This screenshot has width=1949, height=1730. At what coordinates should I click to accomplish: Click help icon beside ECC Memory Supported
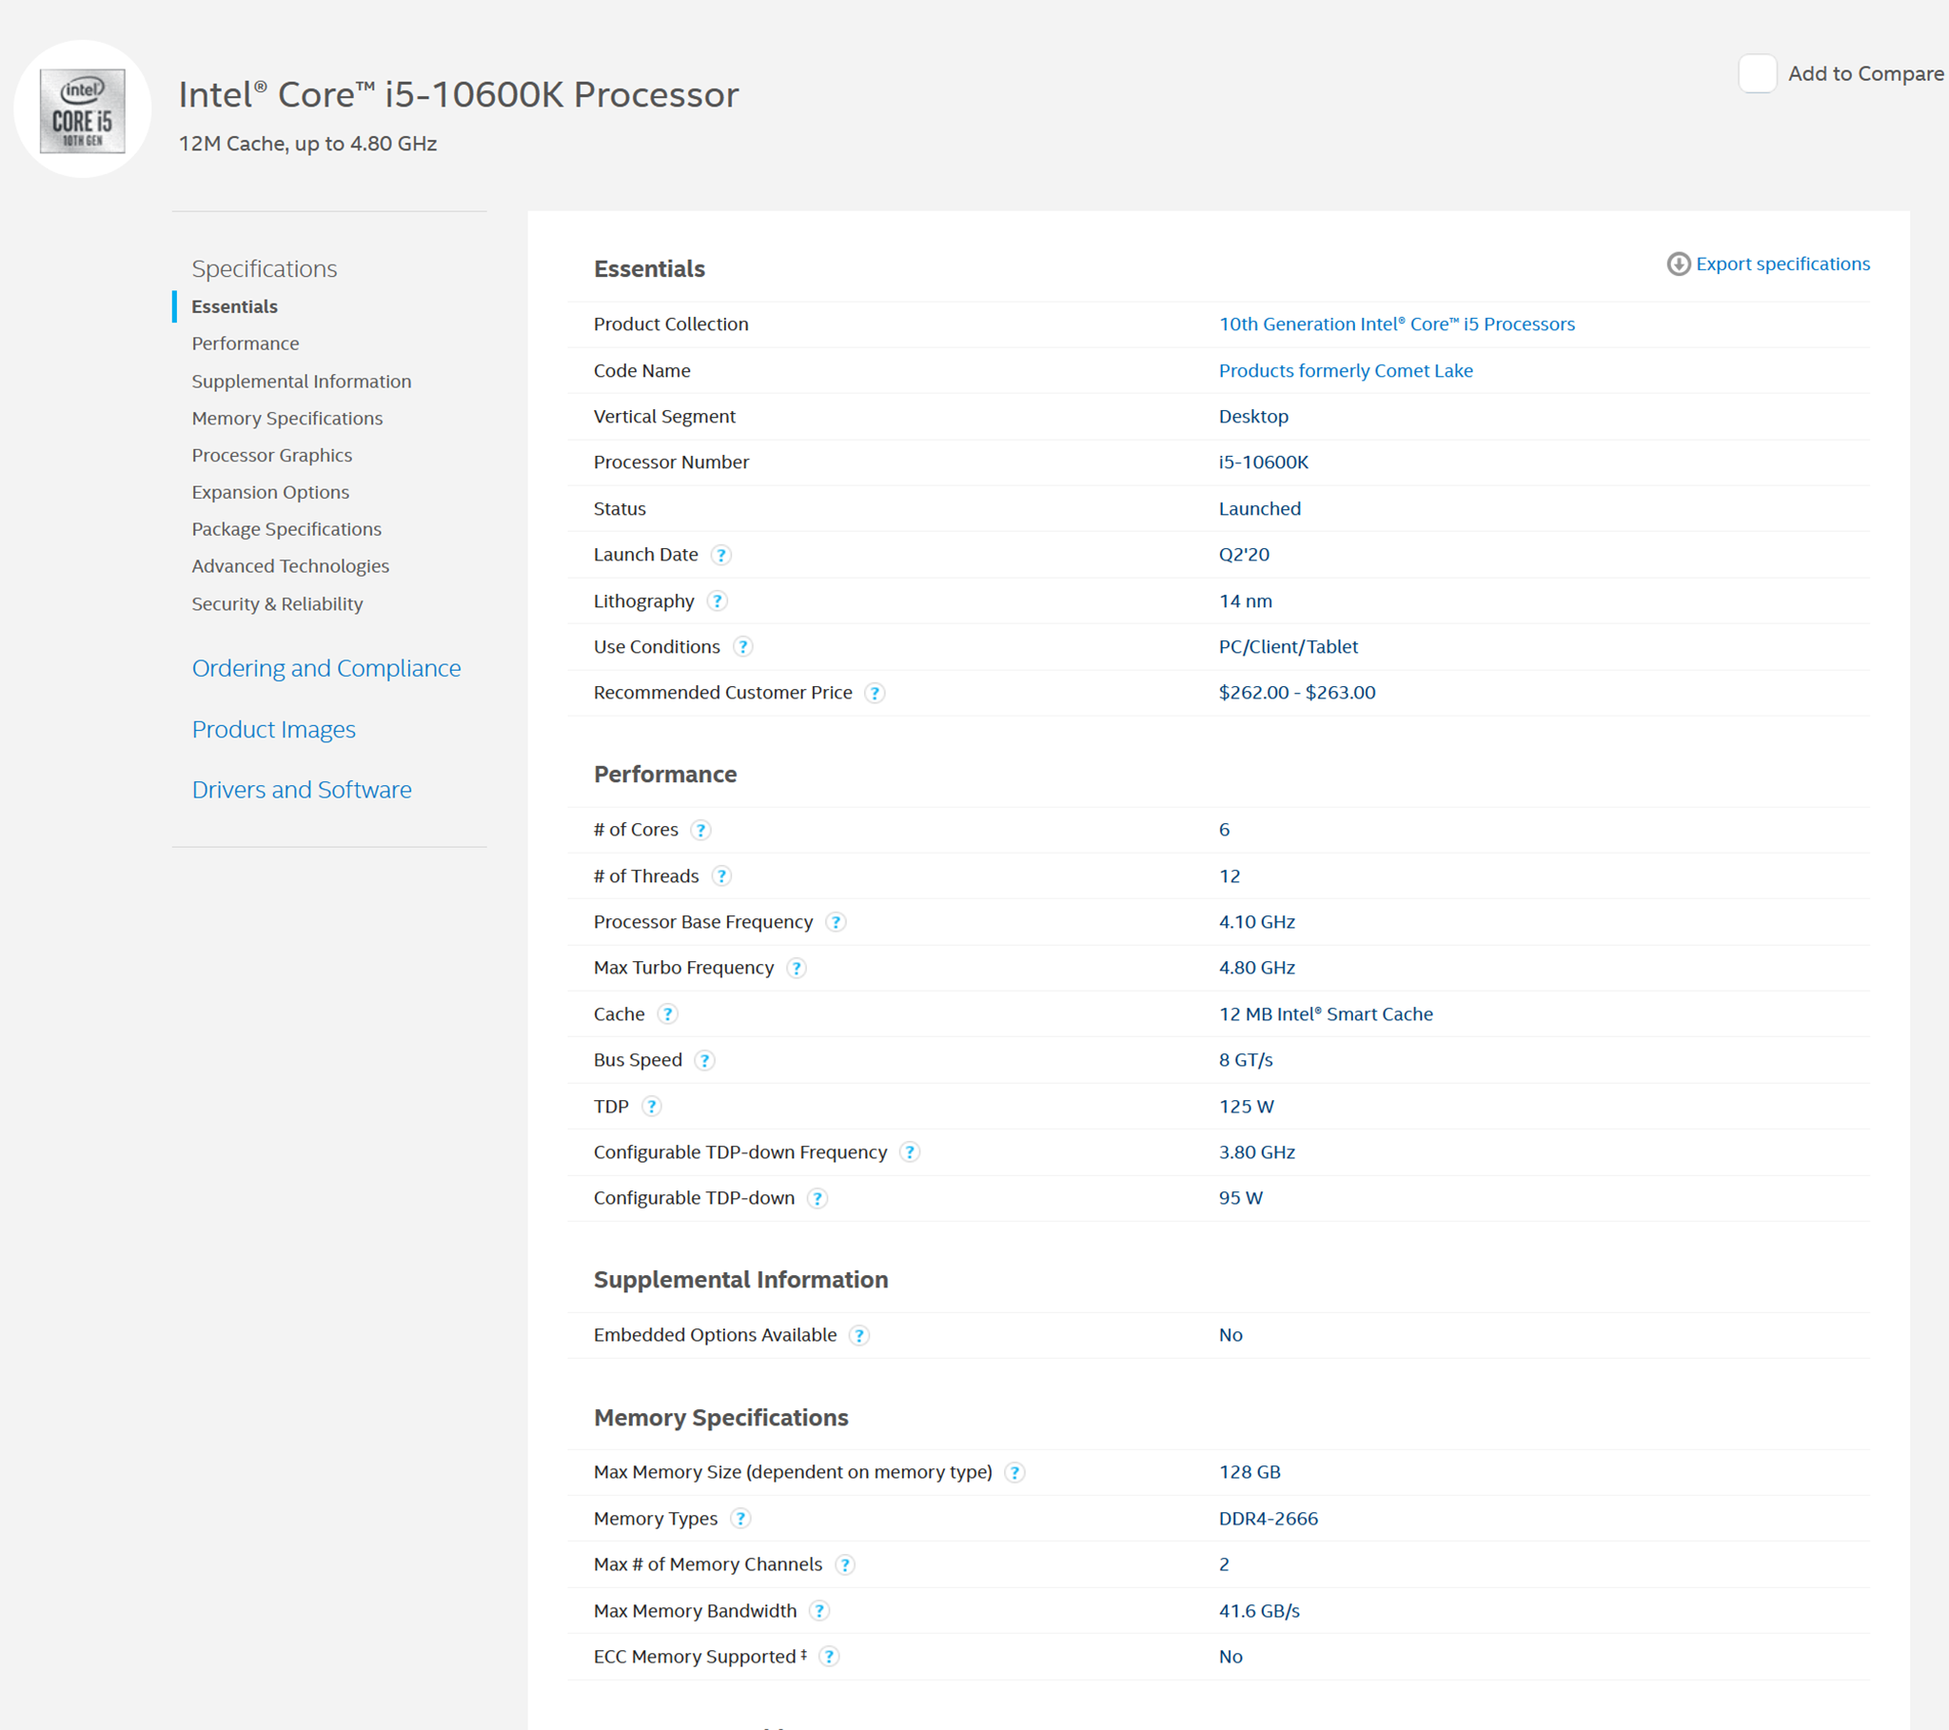[830, 1657]
